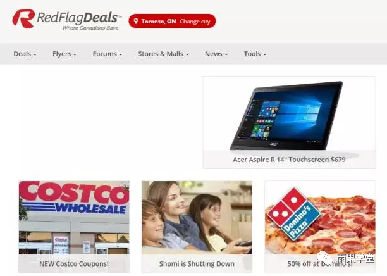Image resolution: width=387 pixels, height=276 pixels.
Task: Click the 50% off at Domino's caption
Action: point(320,263)
